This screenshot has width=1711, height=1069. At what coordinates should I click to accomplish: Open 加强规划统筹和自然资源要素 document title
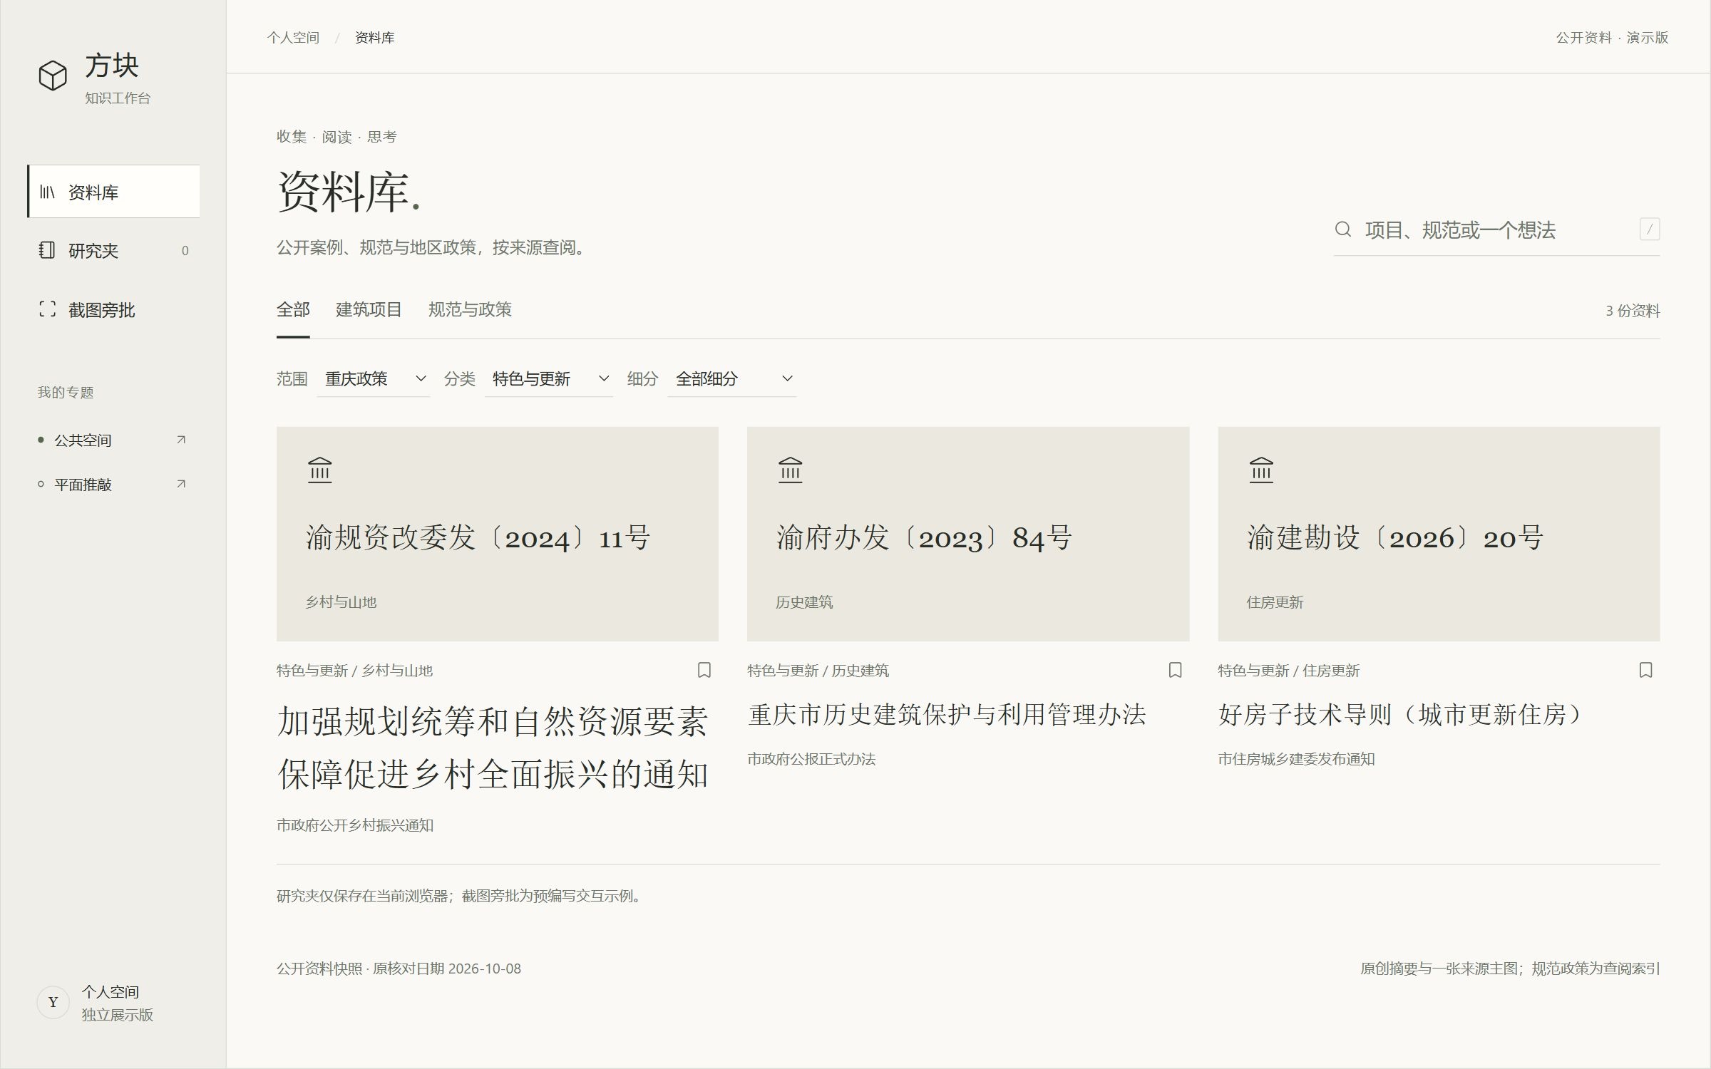click(493, 748)
